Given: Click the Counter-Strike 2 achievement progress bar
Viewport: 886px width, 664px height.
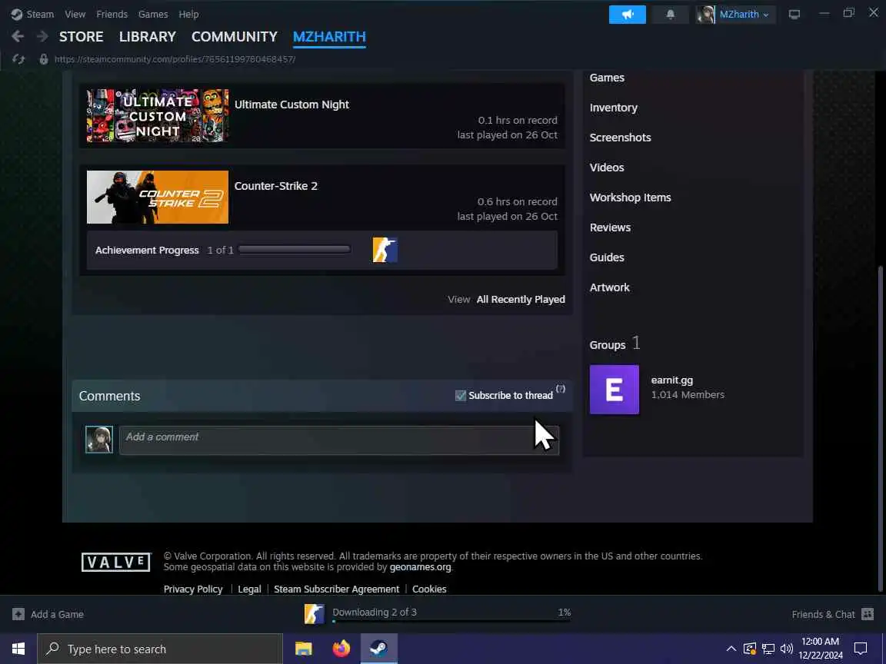Looking at the screenshot, I should coord(295,250).
